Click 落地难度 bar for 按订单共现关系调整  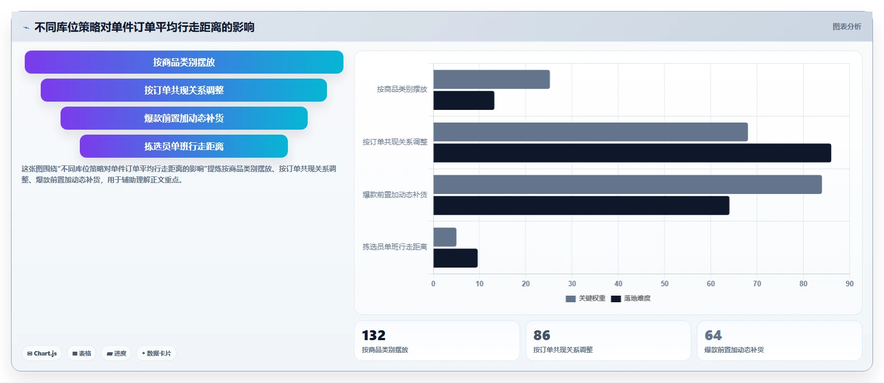632,153
